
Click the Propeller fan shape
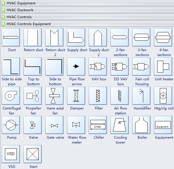coord(33,96)
